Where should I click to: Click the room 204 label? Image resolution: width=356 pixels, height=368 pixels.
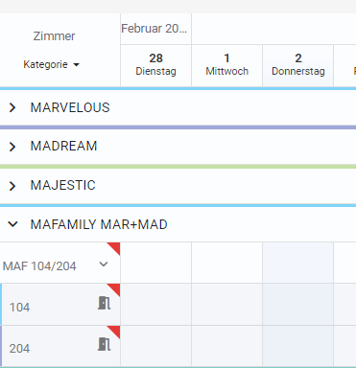(19, 349)
